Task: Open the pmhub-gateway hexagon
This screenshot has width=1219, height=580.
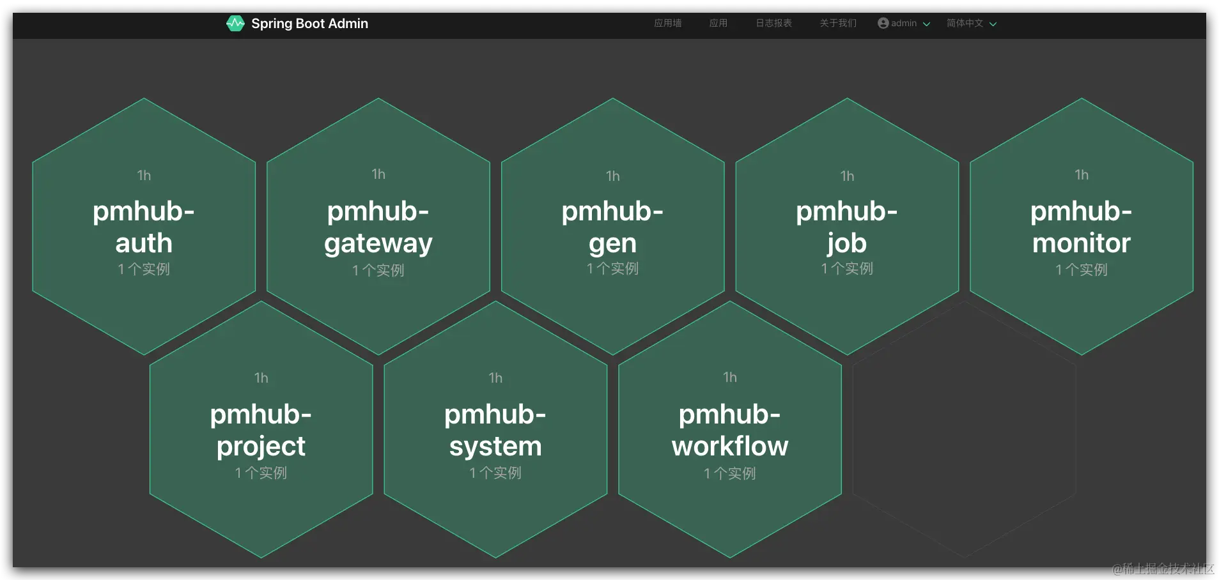Action: point(378,226)
